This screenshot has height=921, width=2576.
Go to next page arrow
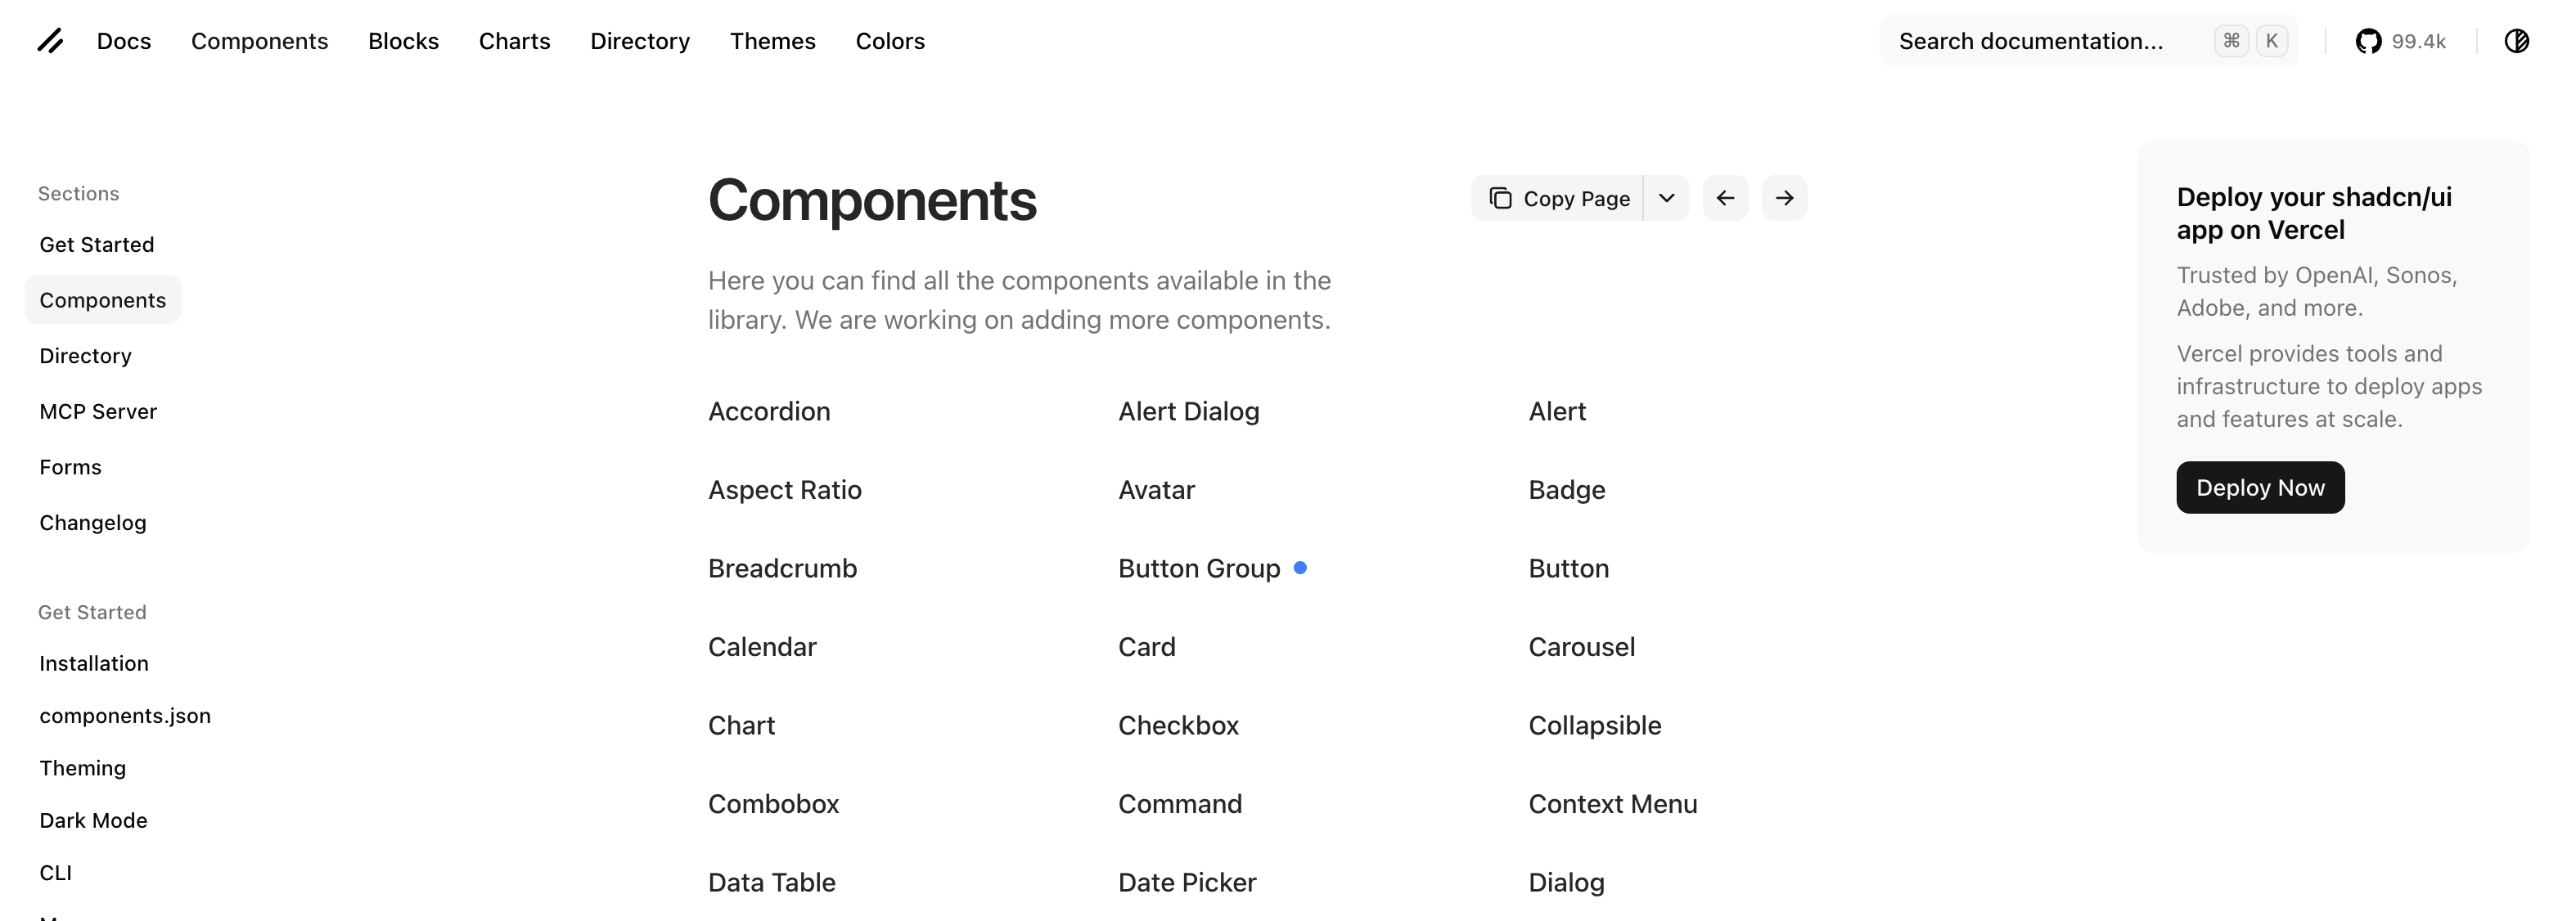(x=1784, y=198)
